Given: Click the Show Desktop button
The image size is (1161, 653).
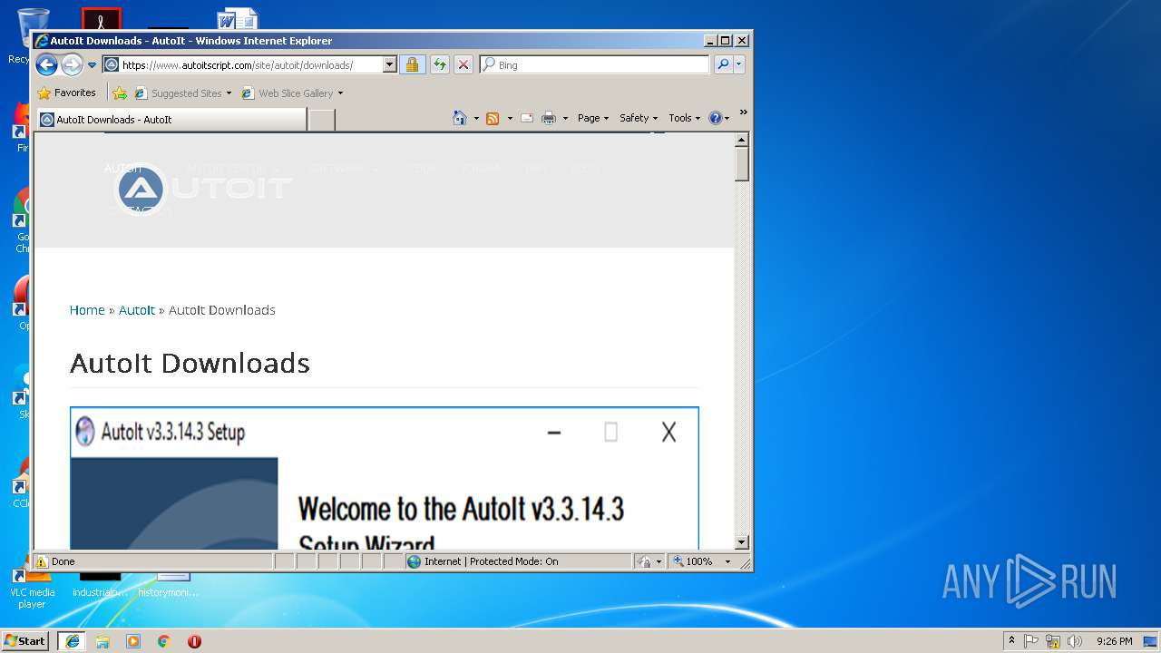Looking at the screenshot, I should click(1151, 641).
